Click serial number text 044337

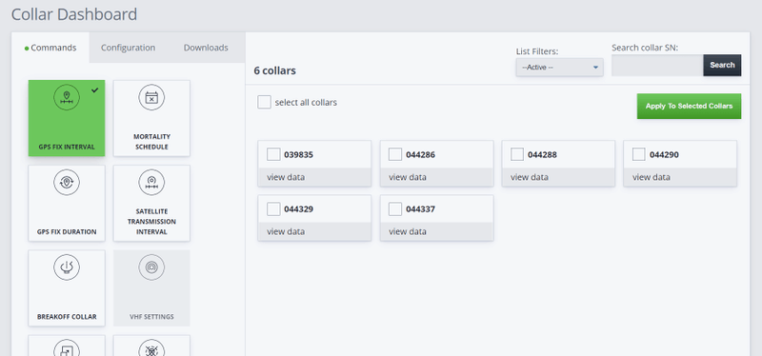coord(420,209)
